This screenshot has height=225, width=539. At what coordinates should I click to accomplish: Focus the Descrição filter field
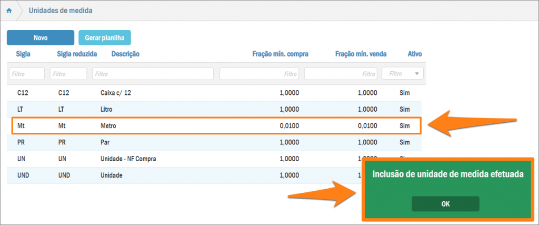153,74
